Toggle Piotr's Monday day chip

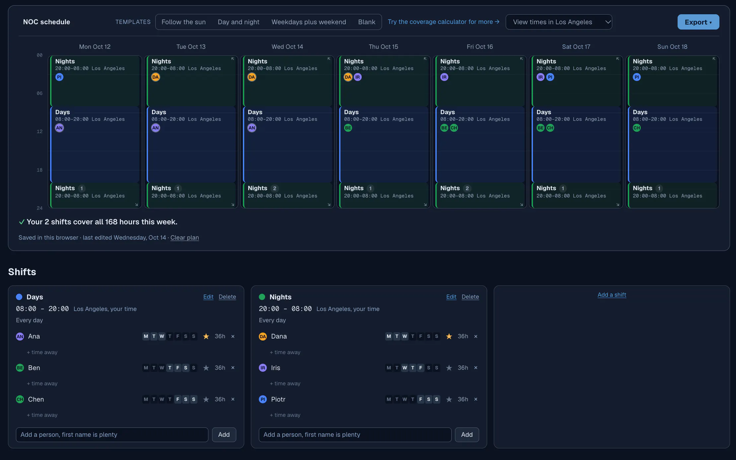(389, 399)
